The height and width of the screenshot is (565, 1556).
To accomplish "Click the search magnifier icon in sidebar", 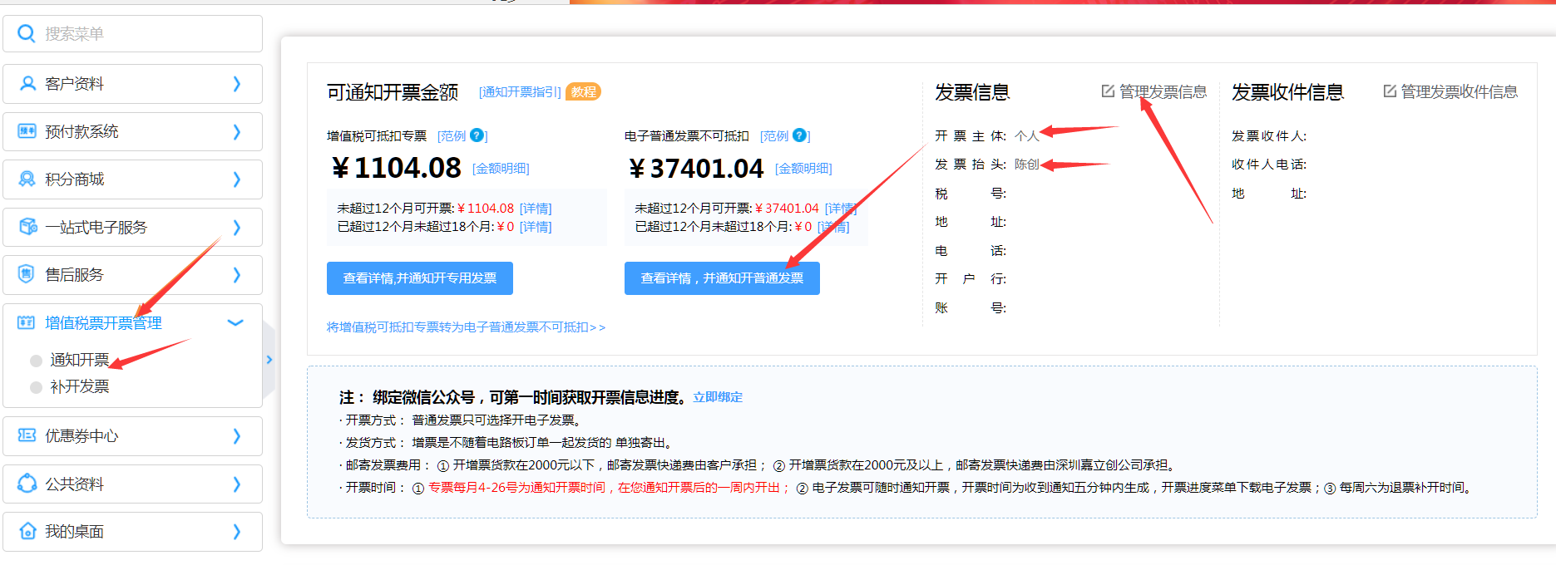I will click(27, 33).
